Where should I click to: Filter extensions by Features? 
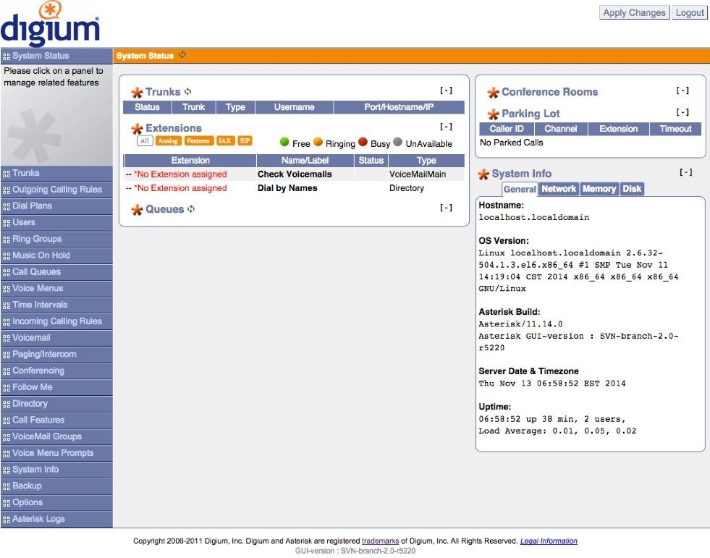click(x=198, y=141)
